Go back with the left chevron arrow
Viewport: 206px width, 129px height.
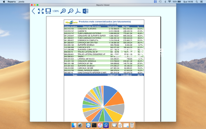(33, 11)
